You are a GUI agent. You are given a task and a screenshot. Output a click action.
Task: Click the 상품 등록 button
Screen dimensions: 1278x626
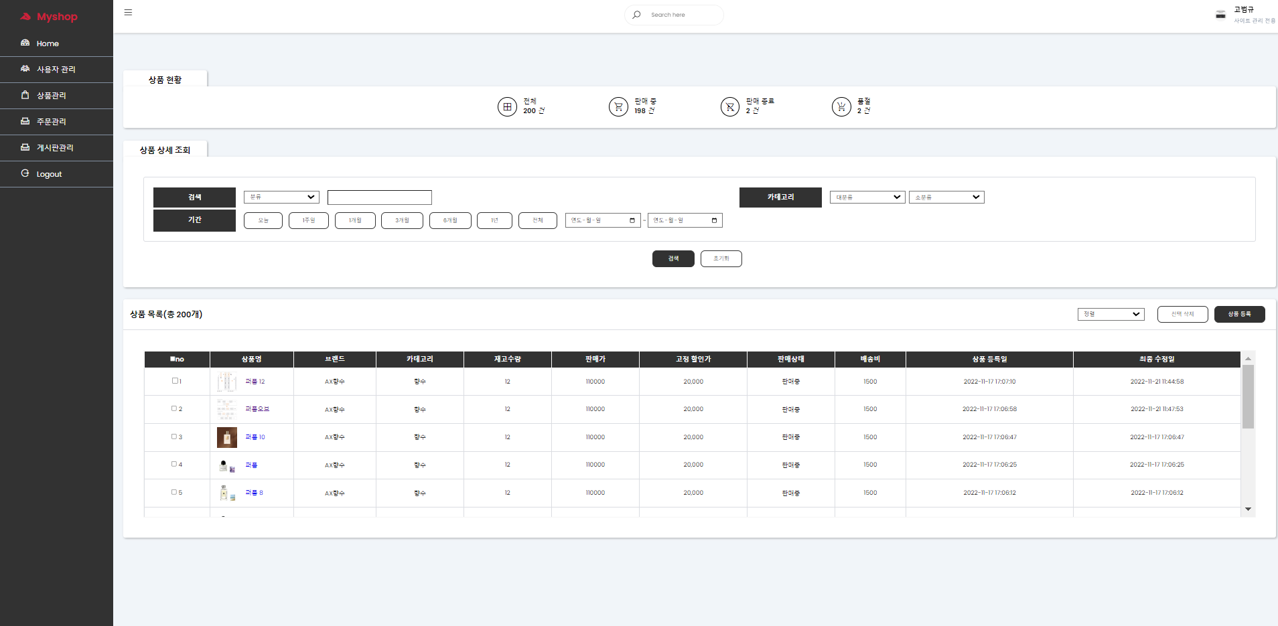(1239, 313)
